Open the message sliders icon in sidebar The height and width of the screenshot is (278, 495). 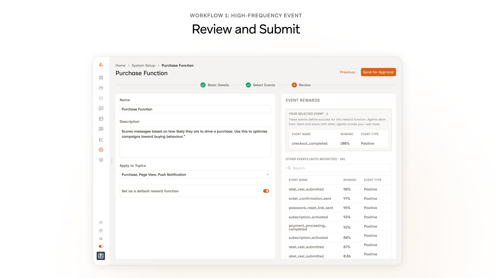[101, 129]
